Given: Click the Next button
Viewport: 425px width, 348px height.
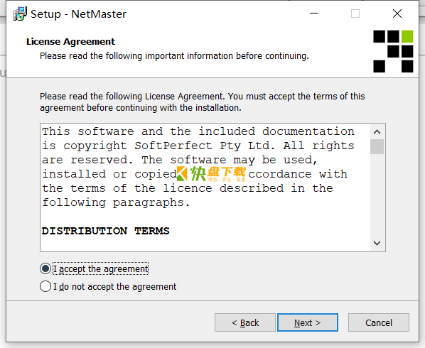Looking at the screenshot, I should point(308,322).
